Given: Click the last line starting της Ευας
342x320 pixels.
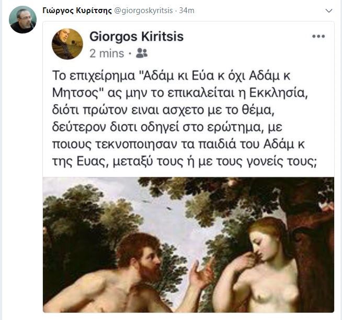Looking at the screenshot, I should (x=184, y=162).
